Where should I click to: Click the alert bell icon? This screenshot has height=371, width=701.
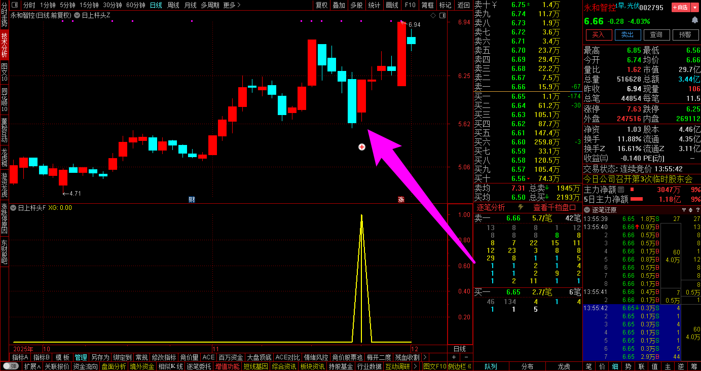694,21
